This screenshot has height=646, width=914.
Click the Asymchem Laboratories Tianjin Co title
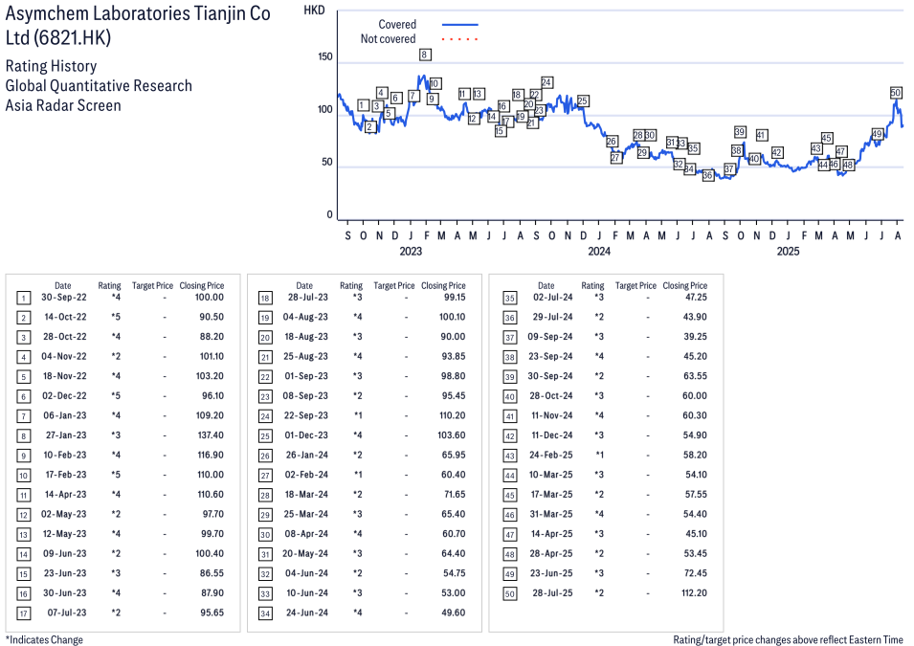[138, 25]
